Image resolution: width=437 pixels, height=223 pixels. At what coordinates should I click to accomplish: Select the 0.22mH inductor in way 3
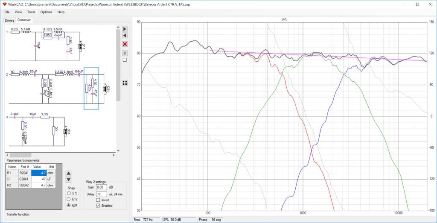click(23, 136)
